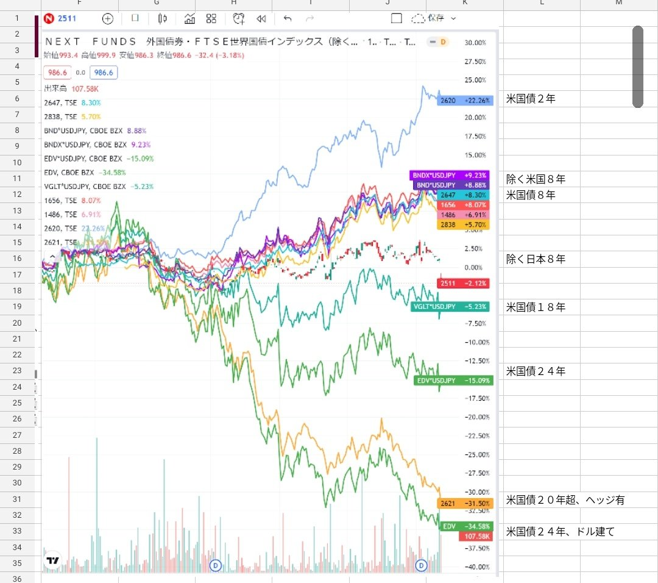Open the candlestick chart type icon
Viewport: 658px width, 583px height.
[163, 18]
